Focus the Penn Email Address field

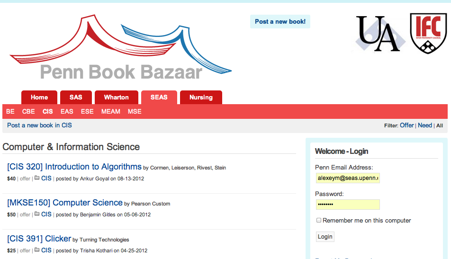click(x=348, y=178)
